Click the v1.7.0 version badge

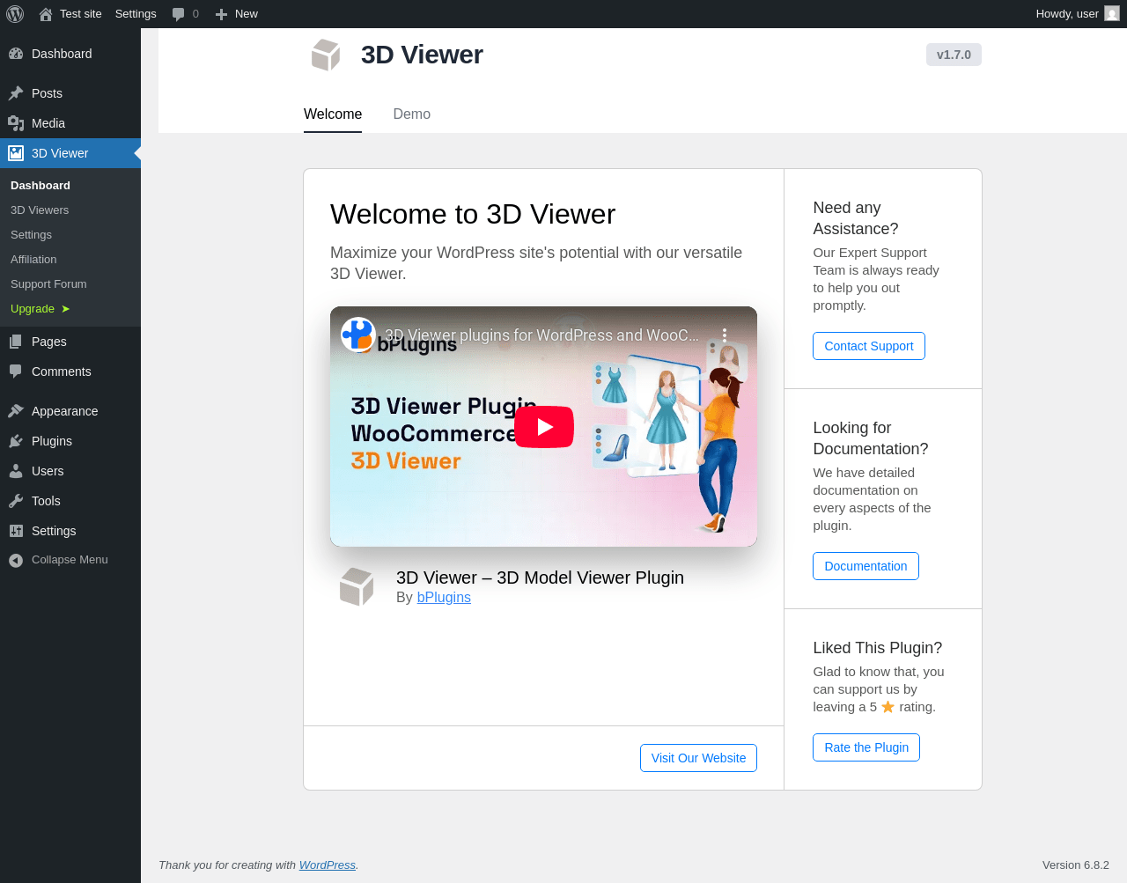click(x=954, y=55)
